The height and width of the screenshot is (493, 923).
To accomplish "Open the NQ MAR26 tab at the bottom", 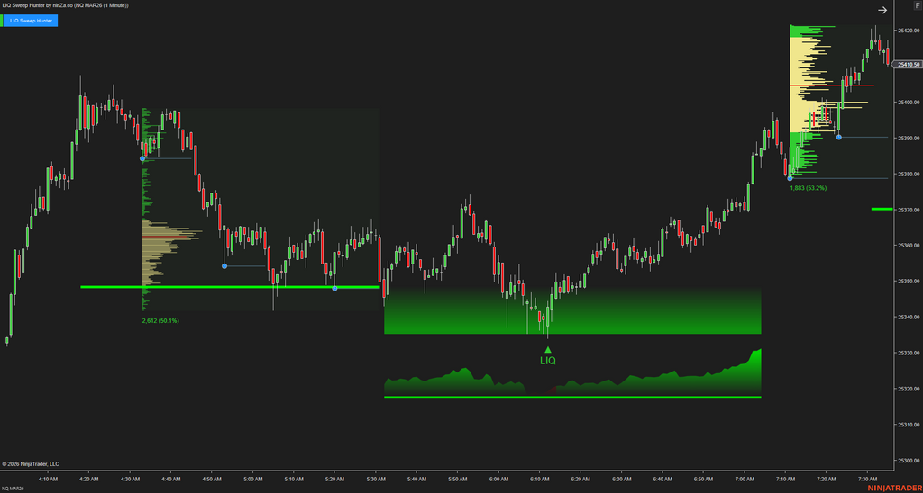I will coord(13,489).
